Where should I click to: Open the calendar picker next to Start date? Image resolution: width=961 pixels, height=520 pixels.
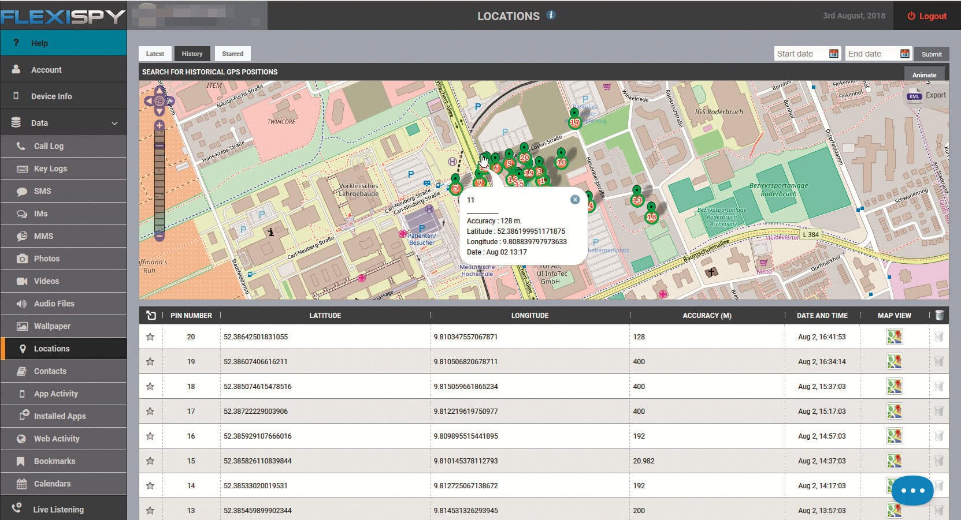(x=833, y=53)
